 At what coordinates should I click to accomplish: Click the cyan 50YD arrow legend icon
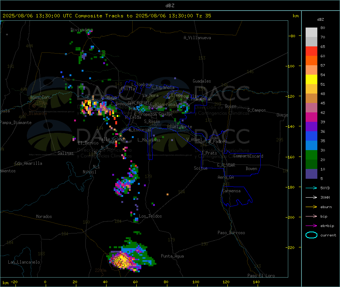pos(311,188)
